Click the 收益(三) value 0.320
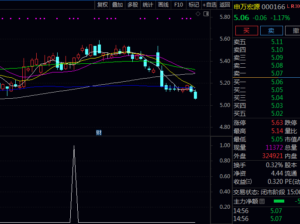This screenshot has height=224, width=300. click(x=275, y=182)
